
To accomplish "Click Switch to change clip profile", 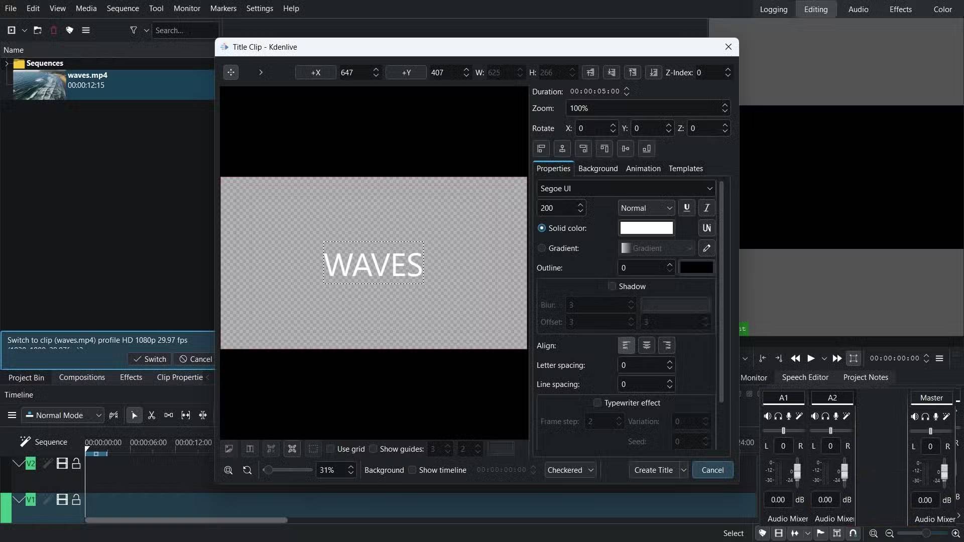I will click(150, 359).
